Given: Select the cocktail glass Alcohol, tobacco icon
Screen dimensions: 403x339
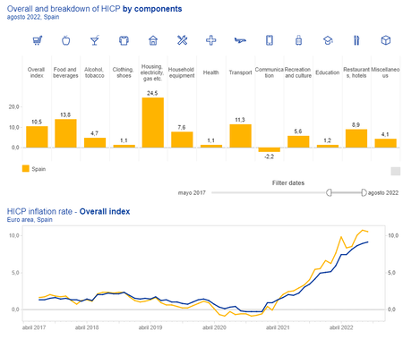Looking at the screenshot, I should click(95, 40).
